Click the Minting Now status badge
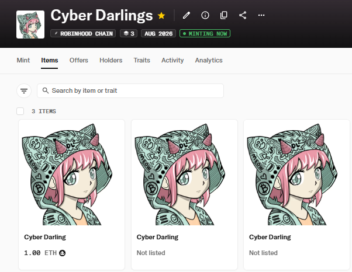The width and height of the screenshot is (352, 272). pos(205,33)
